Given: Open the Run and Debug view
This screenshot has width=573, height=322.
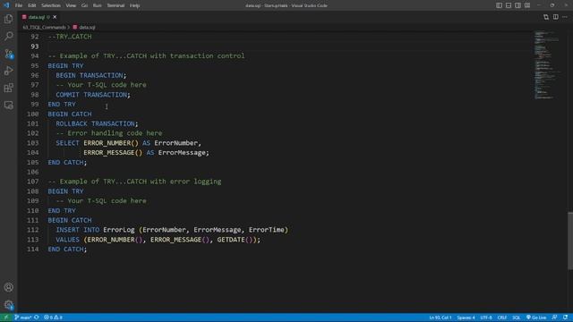Looking at the screenshot, I should pyautogui.click(x=8, y=71).
